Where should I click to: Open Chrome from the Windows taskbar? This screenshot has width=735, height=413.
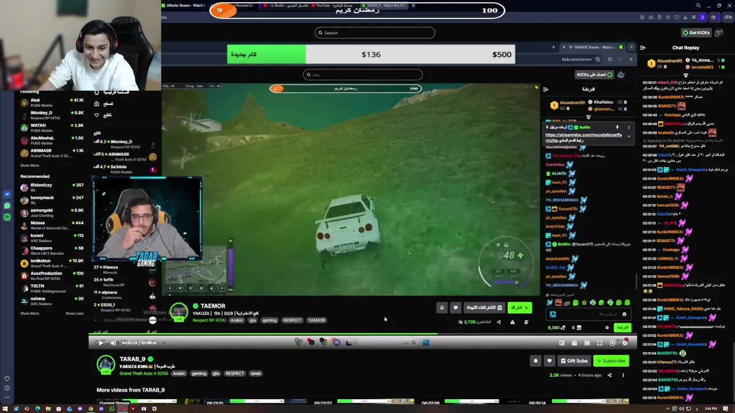click(90, 408)
